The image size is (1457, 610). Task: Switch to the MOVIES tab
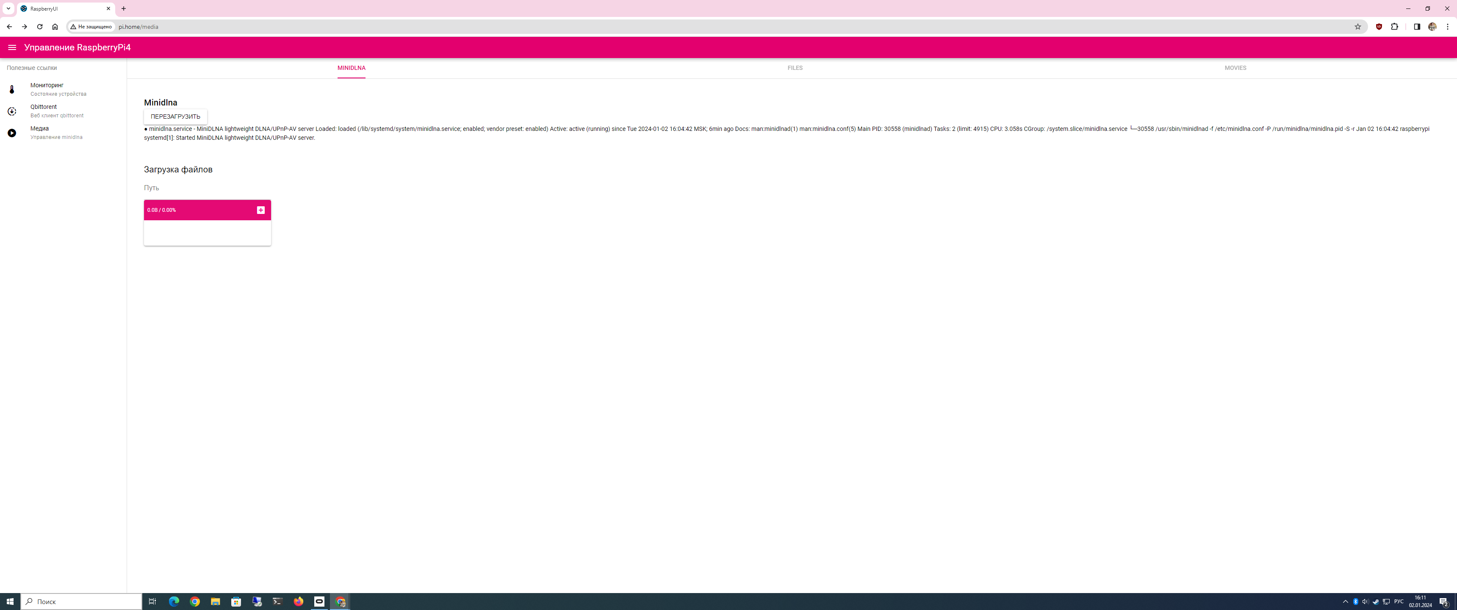(x=1235, y=68)
